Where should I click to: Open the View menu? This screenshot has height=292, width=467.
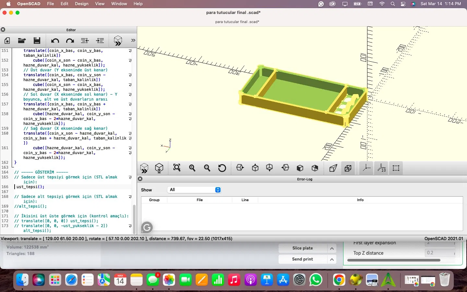100,4
